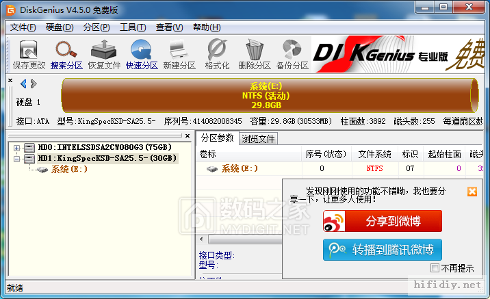The height and width of the screenshot is (299, 490).
Task: Click the 文件系统 column header
Action: point(374,154)
